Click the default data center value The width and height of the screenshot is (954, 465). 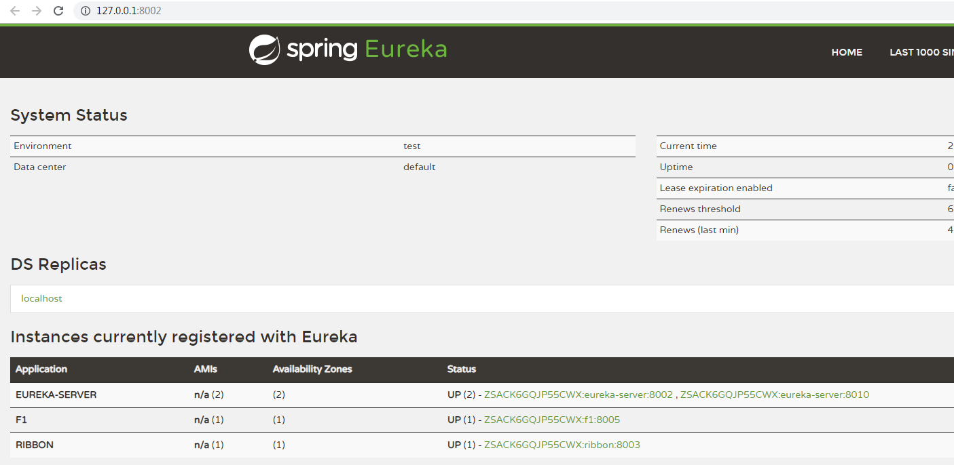[420, 167]
